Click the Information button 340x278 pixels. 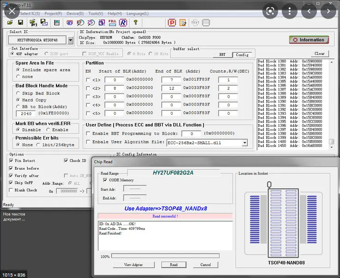point(309,40)
